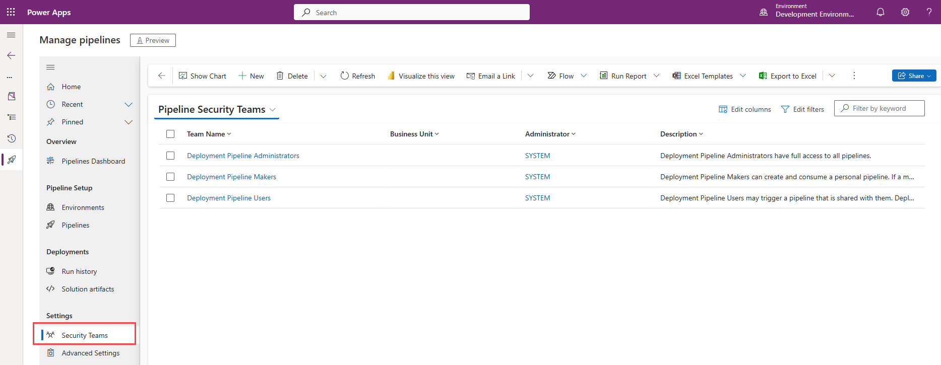
Task: Expand the Run Report dropdown arrow
Action: [656, 76]
